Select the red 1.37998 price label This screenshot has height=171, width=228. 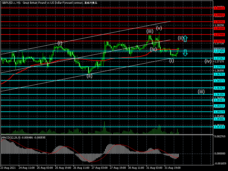pos(219,35)
